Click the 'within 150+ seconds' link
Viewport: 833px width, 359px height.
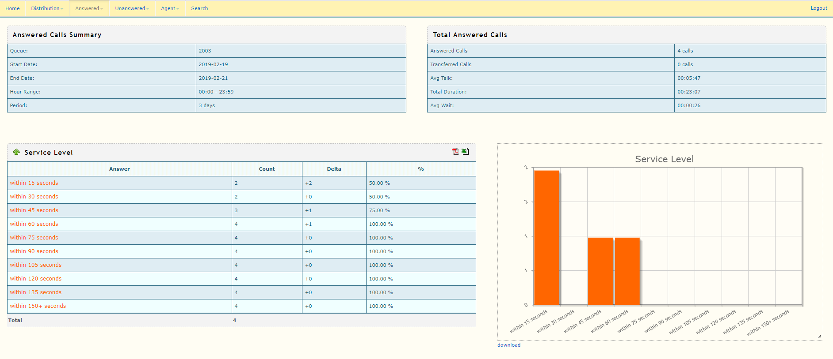click(38, 306)
